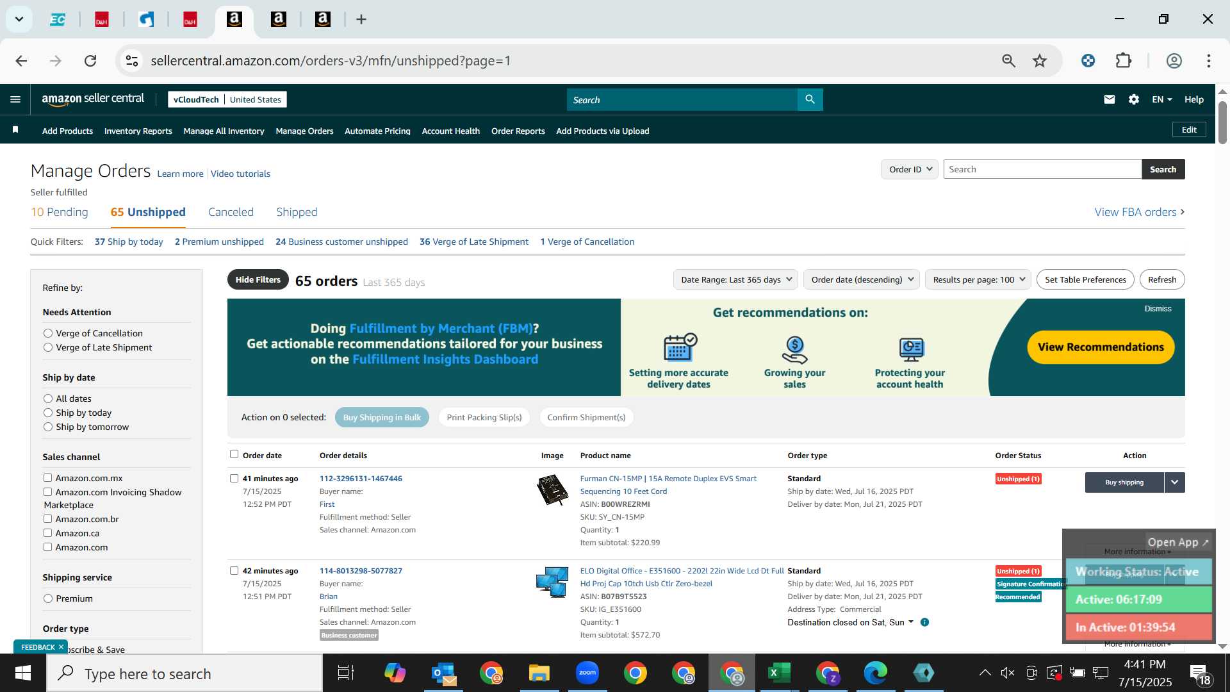The image size is (1230, 692).
Task: Open the Order ID search type dropdown
Action: tap(910, 169)
